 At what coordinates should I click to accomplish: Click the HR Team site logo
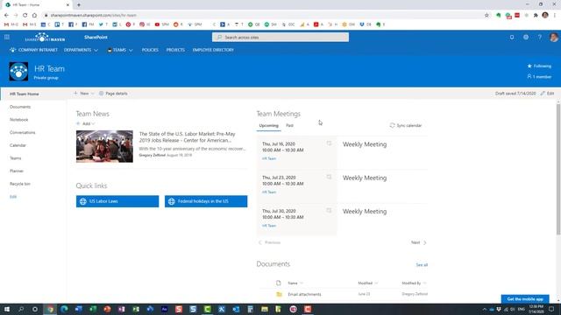pos(18,72)
